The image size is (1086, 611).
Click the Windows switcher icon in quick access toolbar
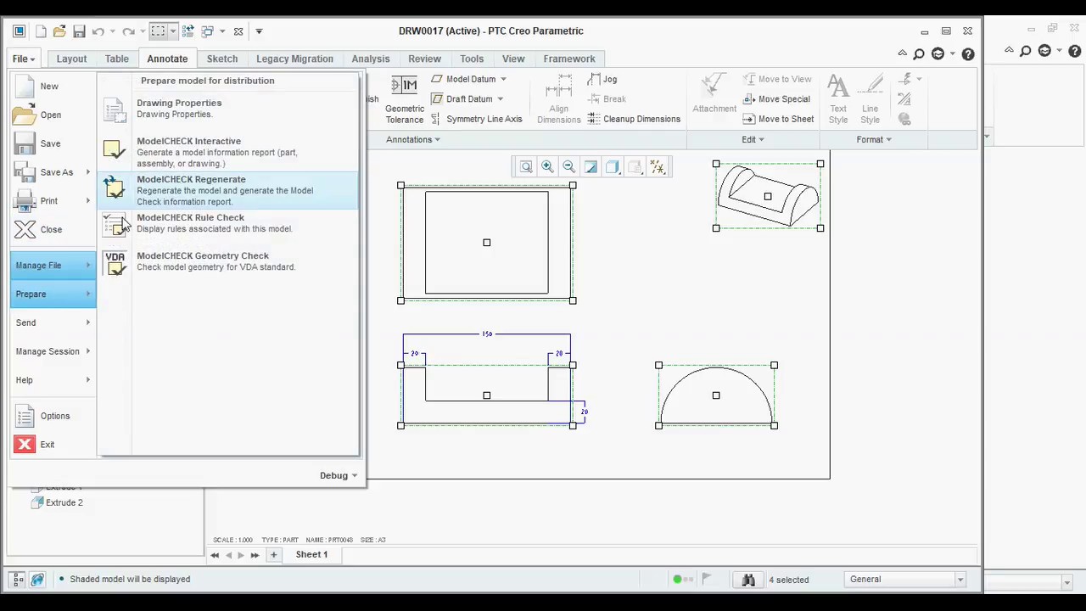[208, 31]
